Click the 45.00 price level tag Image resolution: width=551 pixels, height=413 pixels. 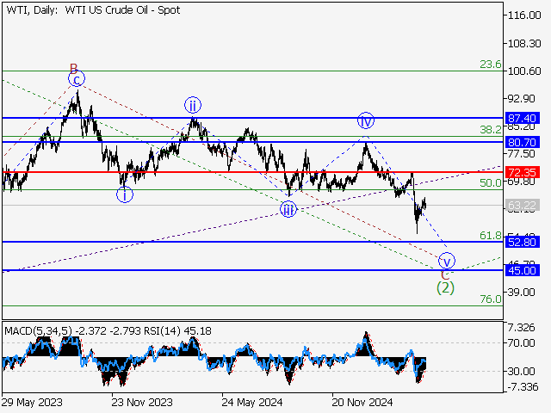(523, 270)
